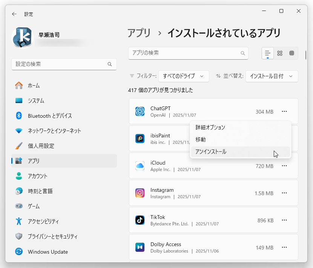Click the magnifier icon in app search
Viewport: 313px width, 268px height.
pos(243,53)
